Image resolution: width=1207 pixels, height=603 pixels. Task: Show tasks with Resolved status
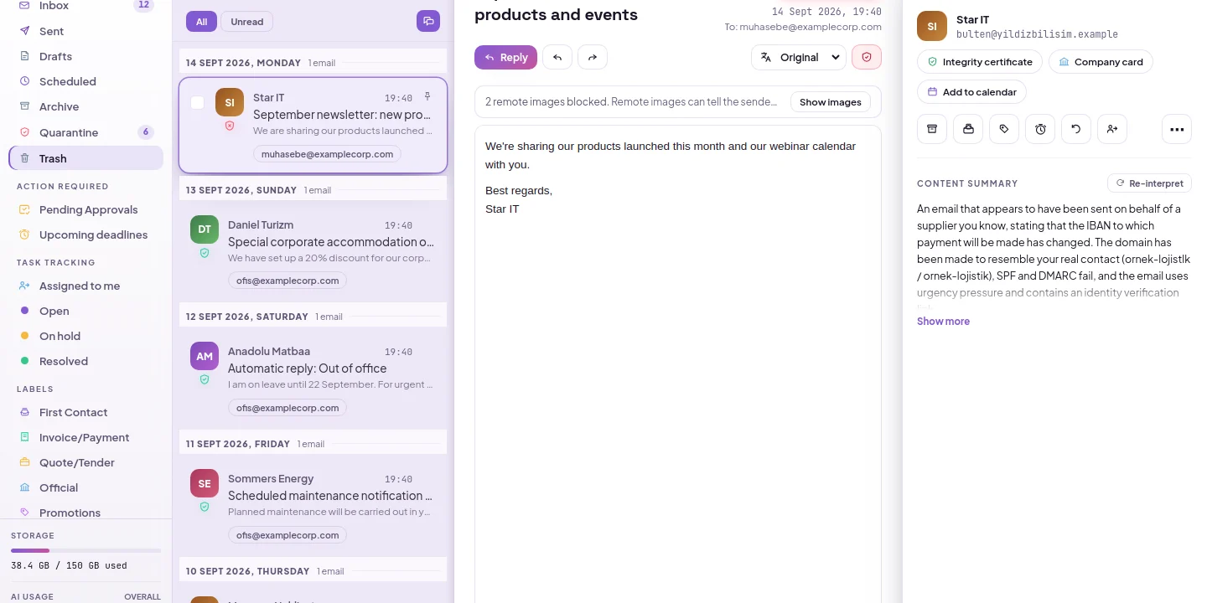(85, 361)
